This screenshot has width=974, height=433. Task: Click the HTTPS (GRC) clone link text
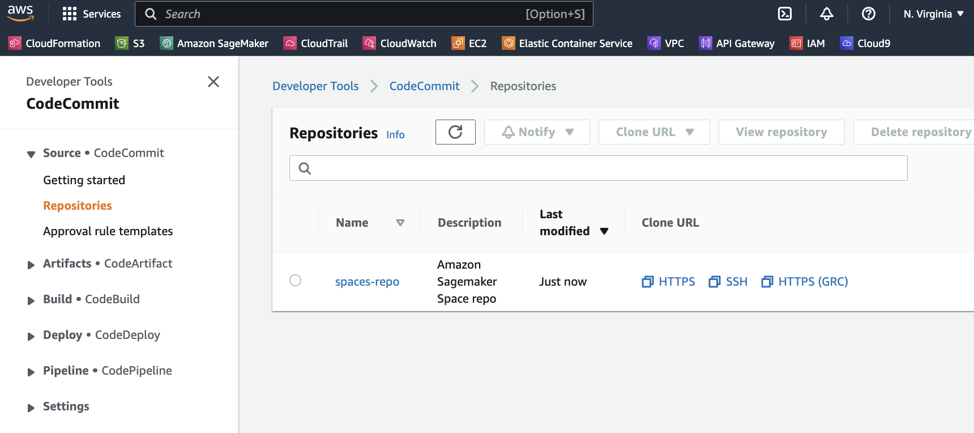(813, 282)
